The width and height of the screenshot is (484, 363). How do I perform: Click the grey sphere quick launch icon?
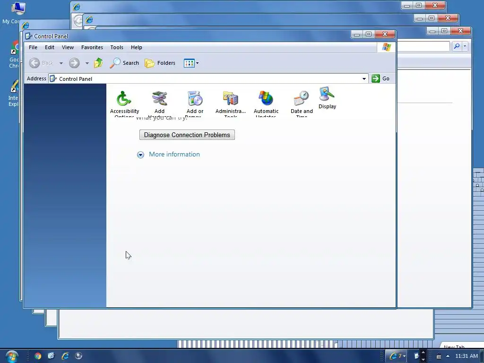(x=79, y=356)
